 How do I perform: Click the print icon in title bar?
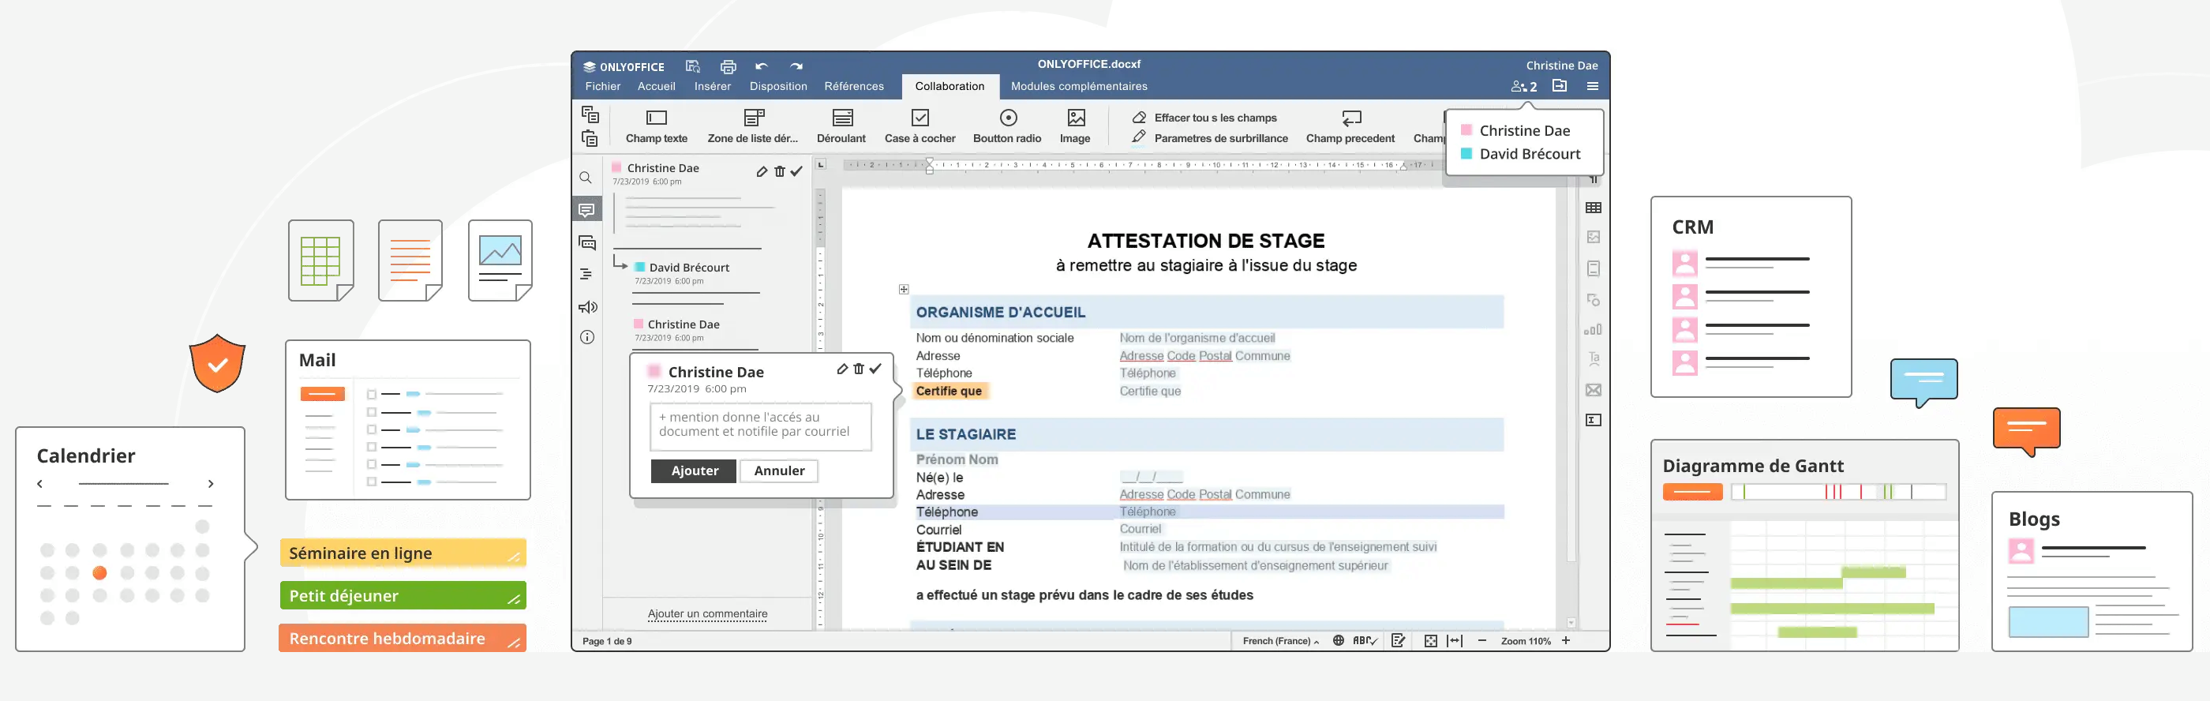[728, 66]
